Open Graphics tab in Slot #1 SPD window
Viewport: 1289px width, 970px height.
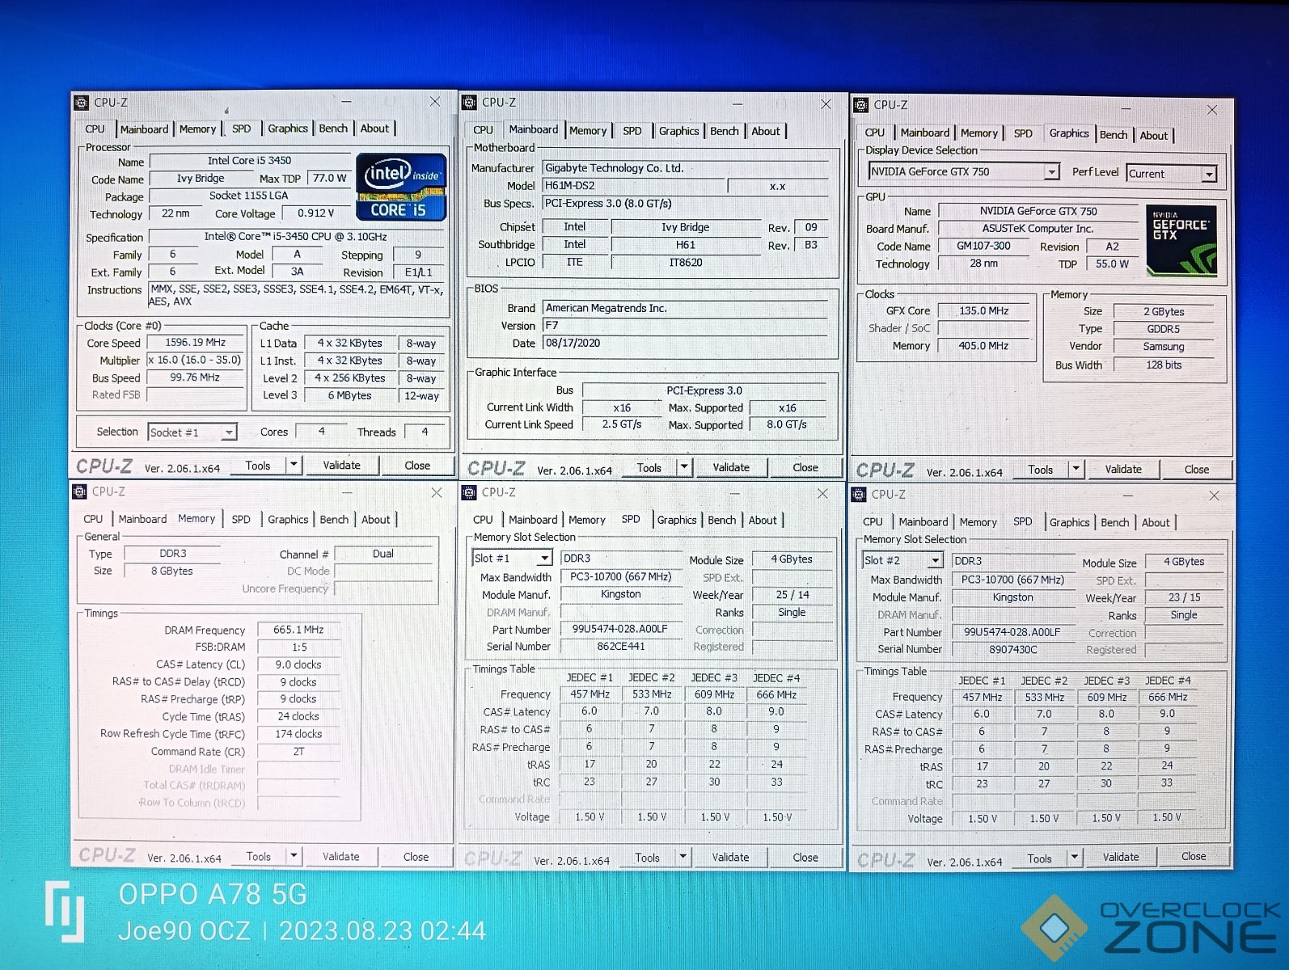pyautogui.click(x=677, y=521)
